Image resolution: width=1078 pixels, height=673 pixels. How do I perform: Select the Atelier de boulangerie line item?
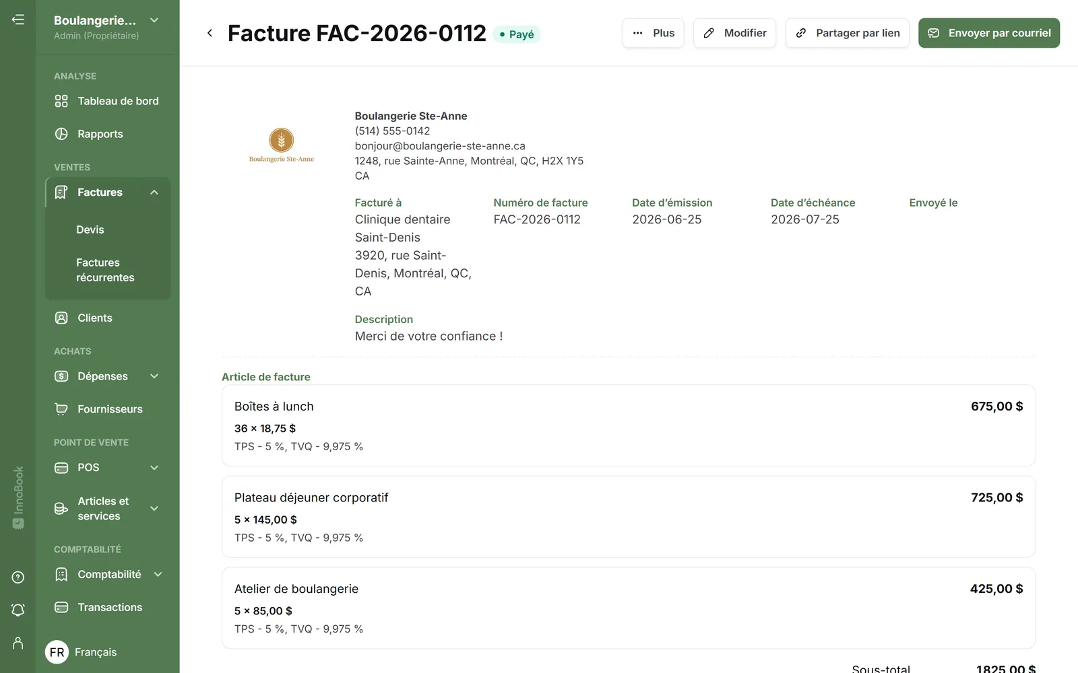[629, 608]
